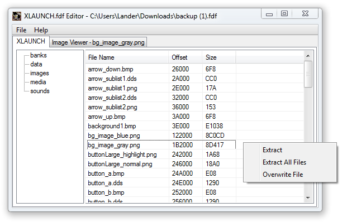Select the banks folder in tree

tap(39, 55)
